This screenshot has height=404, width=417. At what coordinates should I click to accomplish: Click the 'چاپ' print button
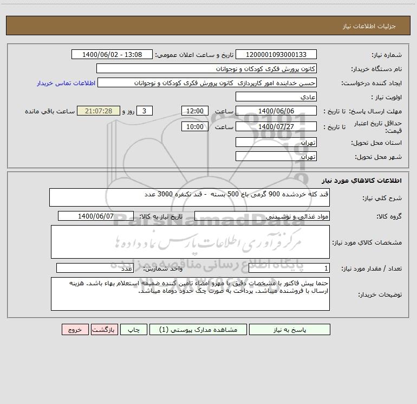tap(134, 330)
